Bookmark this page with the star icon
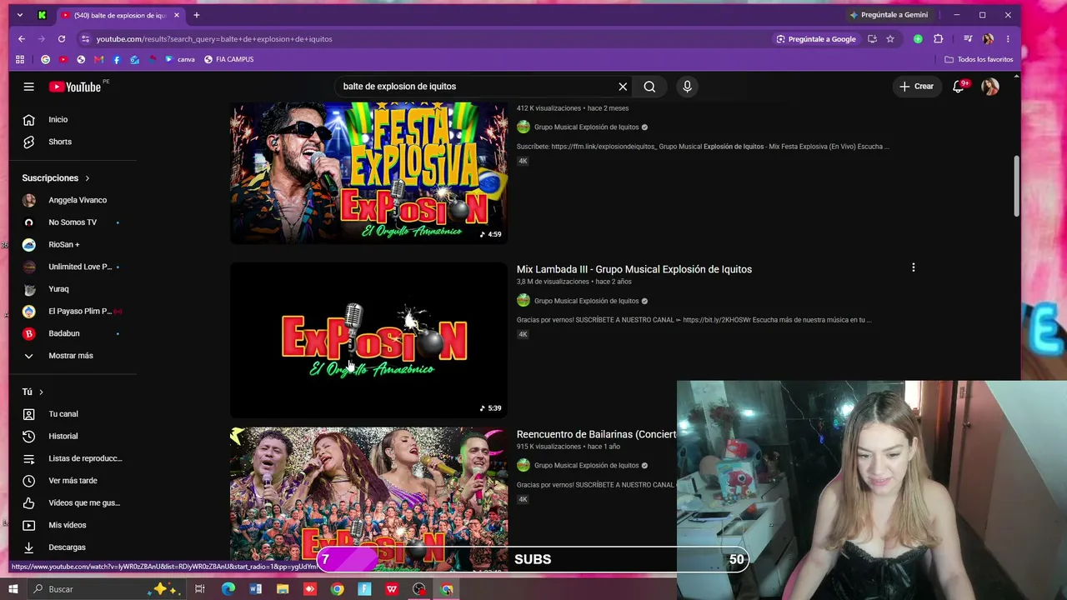The image size is (1067, 600). (890, 39)
